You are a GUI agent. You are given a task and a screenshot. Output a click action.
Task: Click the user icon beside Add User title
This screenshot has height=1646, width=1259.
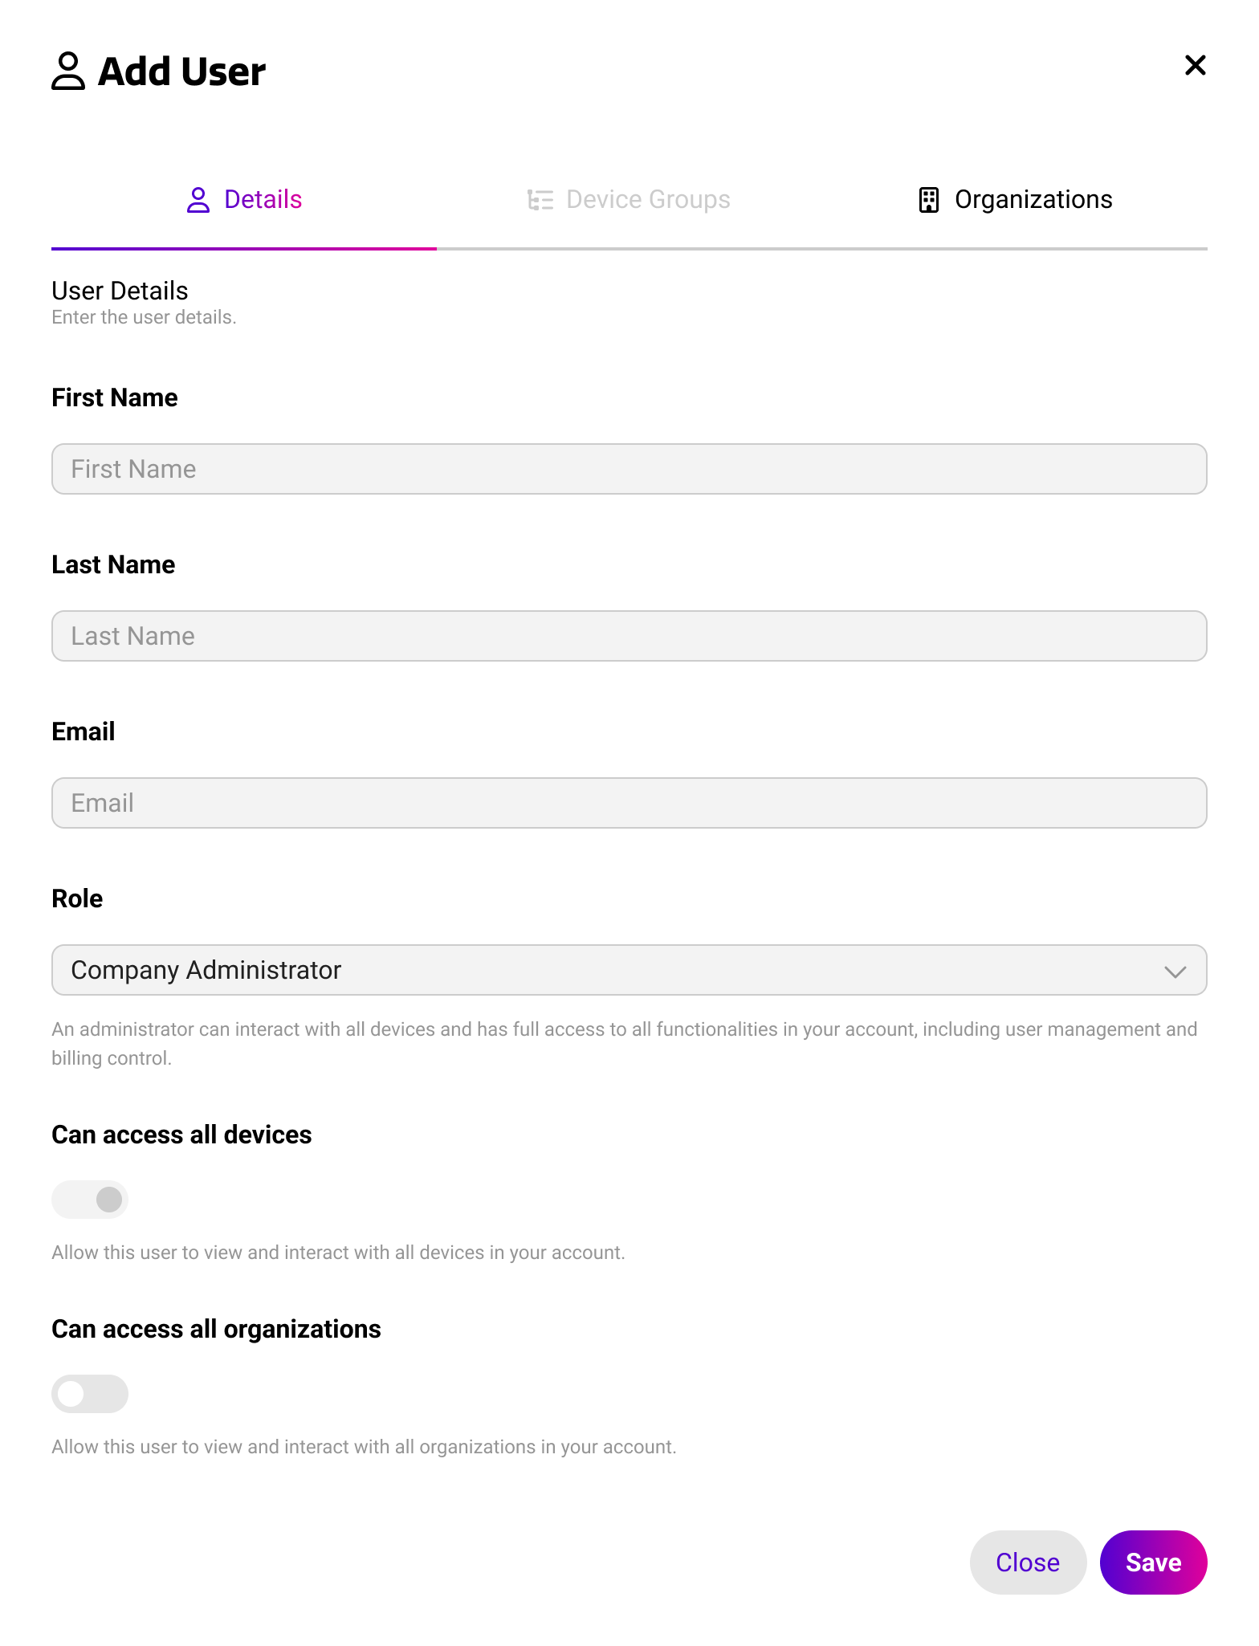(x=68, y=71)
